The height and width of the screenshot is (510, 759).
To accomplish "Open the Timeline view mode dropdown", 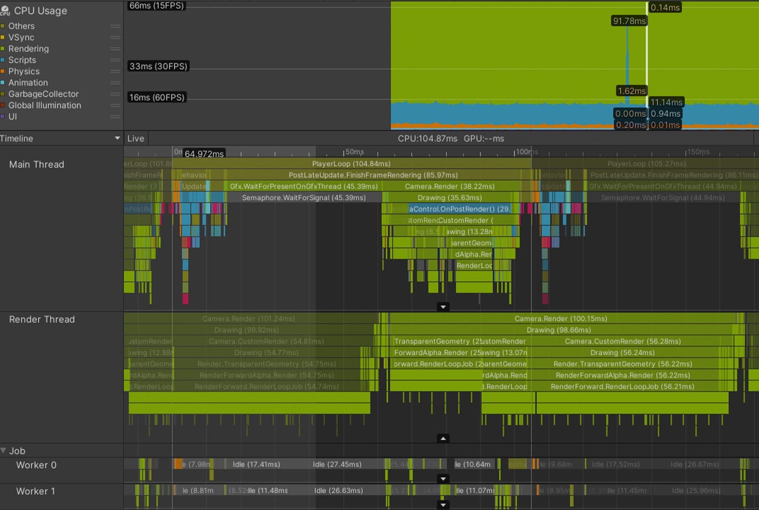I will [117, 138].
